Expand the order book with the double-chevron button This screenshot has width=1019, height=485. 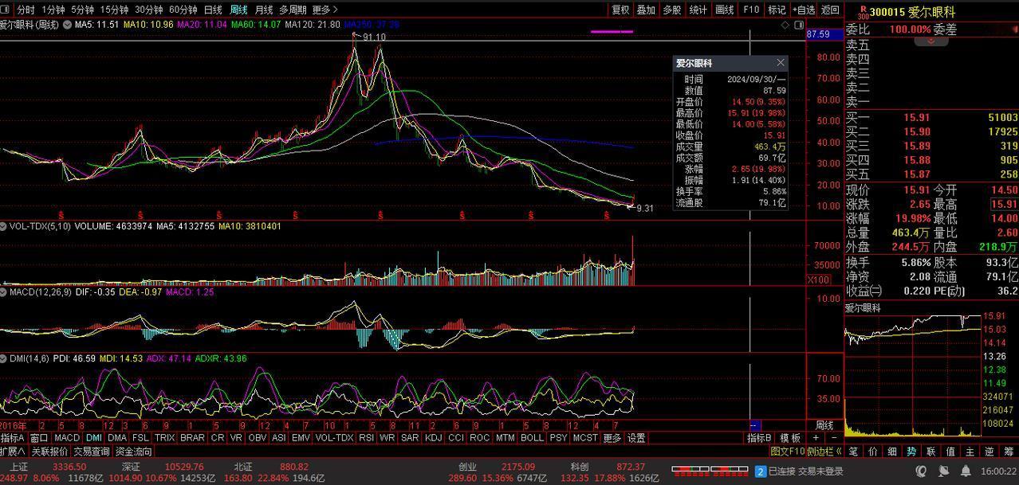930,40
